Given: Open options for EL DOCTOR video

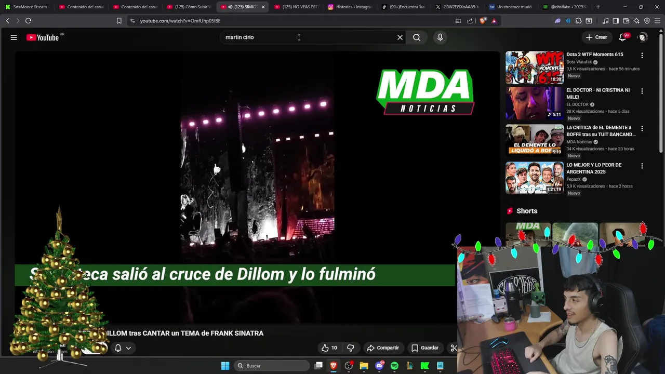Looking at the screenshot, I should pyautogui.click(x=642, y=91).
